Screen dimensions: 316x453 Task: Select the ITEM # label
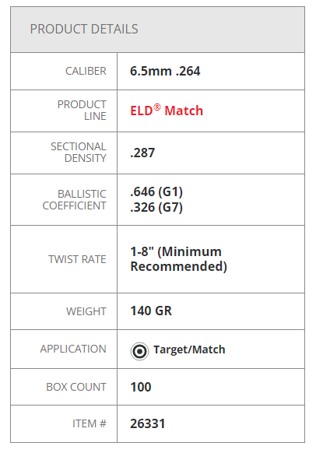tap(90, 424)
